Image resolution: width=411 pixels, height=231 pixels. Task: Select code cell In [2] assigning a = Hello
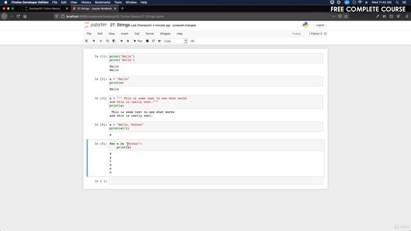click(x=216, y=81)
